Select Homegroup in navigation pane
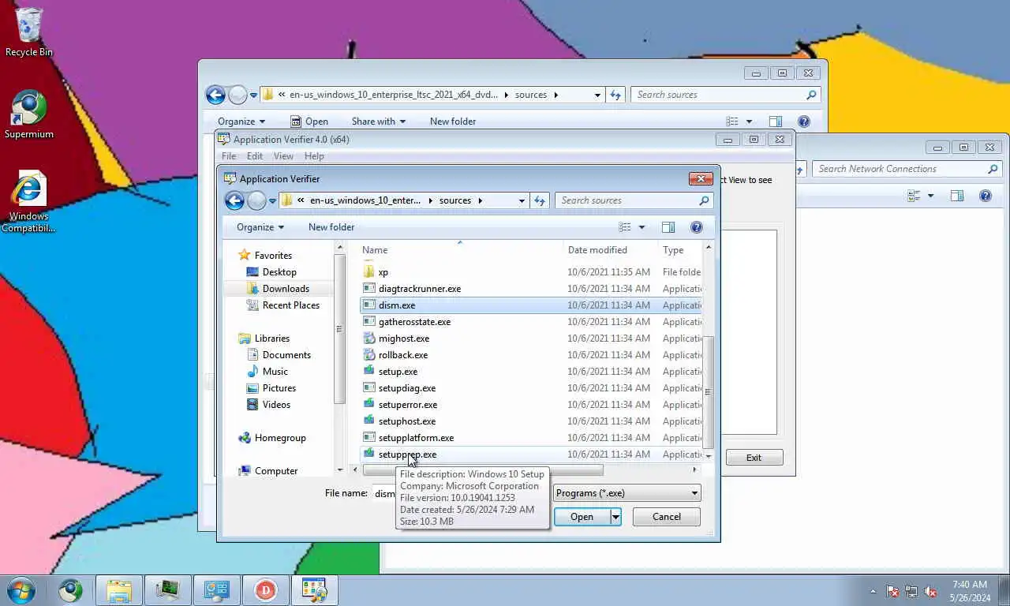Viewport: 1010px width, 606px height. 280,438
